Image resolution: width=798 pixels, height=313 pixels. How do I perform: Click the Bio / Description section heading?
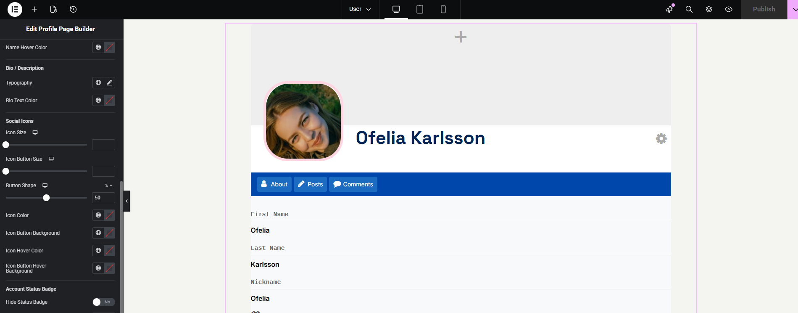coord(25,68)
